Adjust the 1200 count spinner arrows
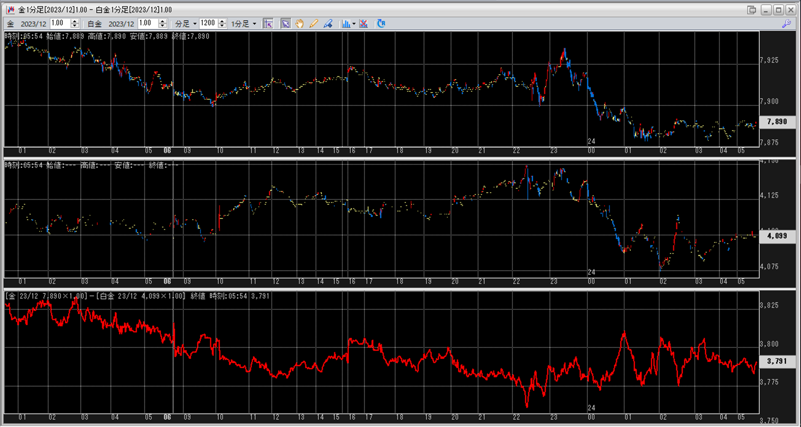 [222, 24]
